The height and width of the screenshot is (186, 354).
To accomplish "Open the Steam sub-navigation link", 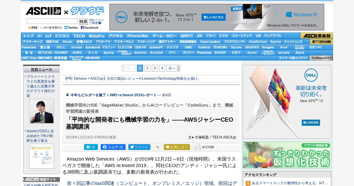I will click(x=67, y=42).
